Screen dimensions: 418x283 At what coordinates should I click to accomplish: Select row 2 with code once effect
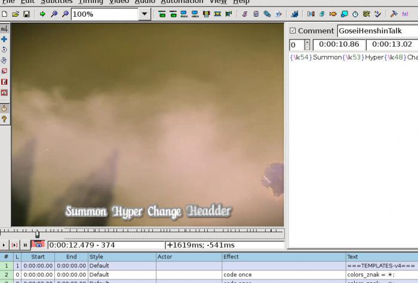pyautogui.click(x=209, y=275)
